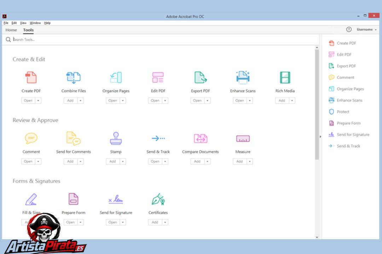Switch to the Tools tab

click(x=28, y=30)
